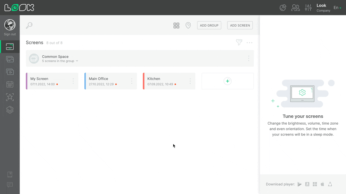This screenshot has height=194, width=346.
Task: Click the ADD GROUP button
Action: click(209, 26)
